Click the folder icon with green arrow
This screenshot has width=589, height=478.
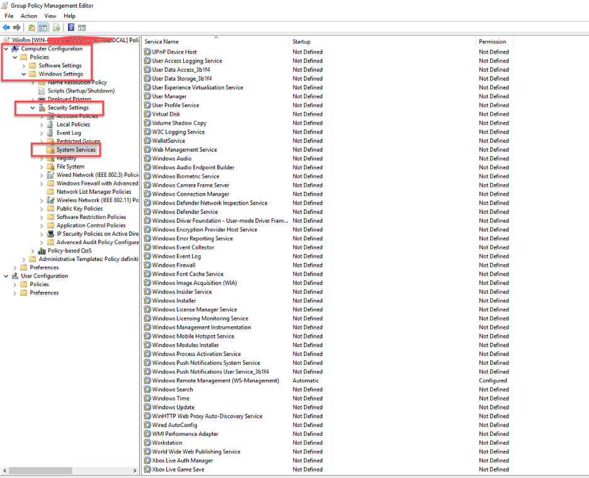tap(31, 27)
